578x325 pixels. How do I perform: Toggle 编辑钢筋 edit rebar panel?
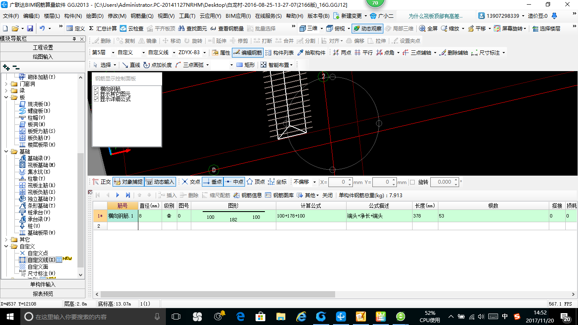click(248, 53)
